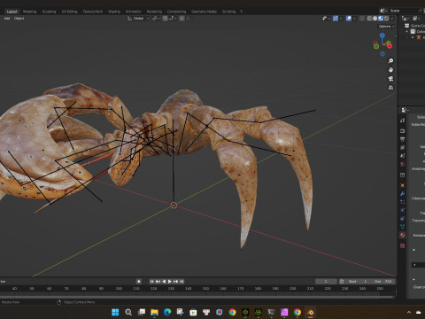This screenshot has width=425, height=319.
Task: Open the gizmo settings dropdown arrow
Action: click(341, 19)
